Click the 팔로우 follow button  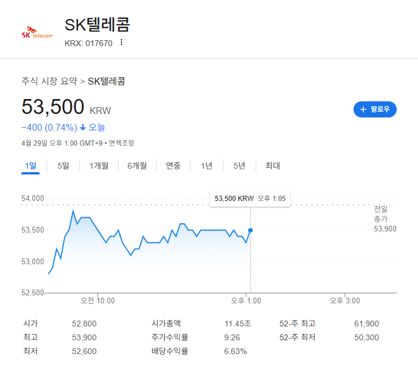pyautogui.click(x=375, y=109)
